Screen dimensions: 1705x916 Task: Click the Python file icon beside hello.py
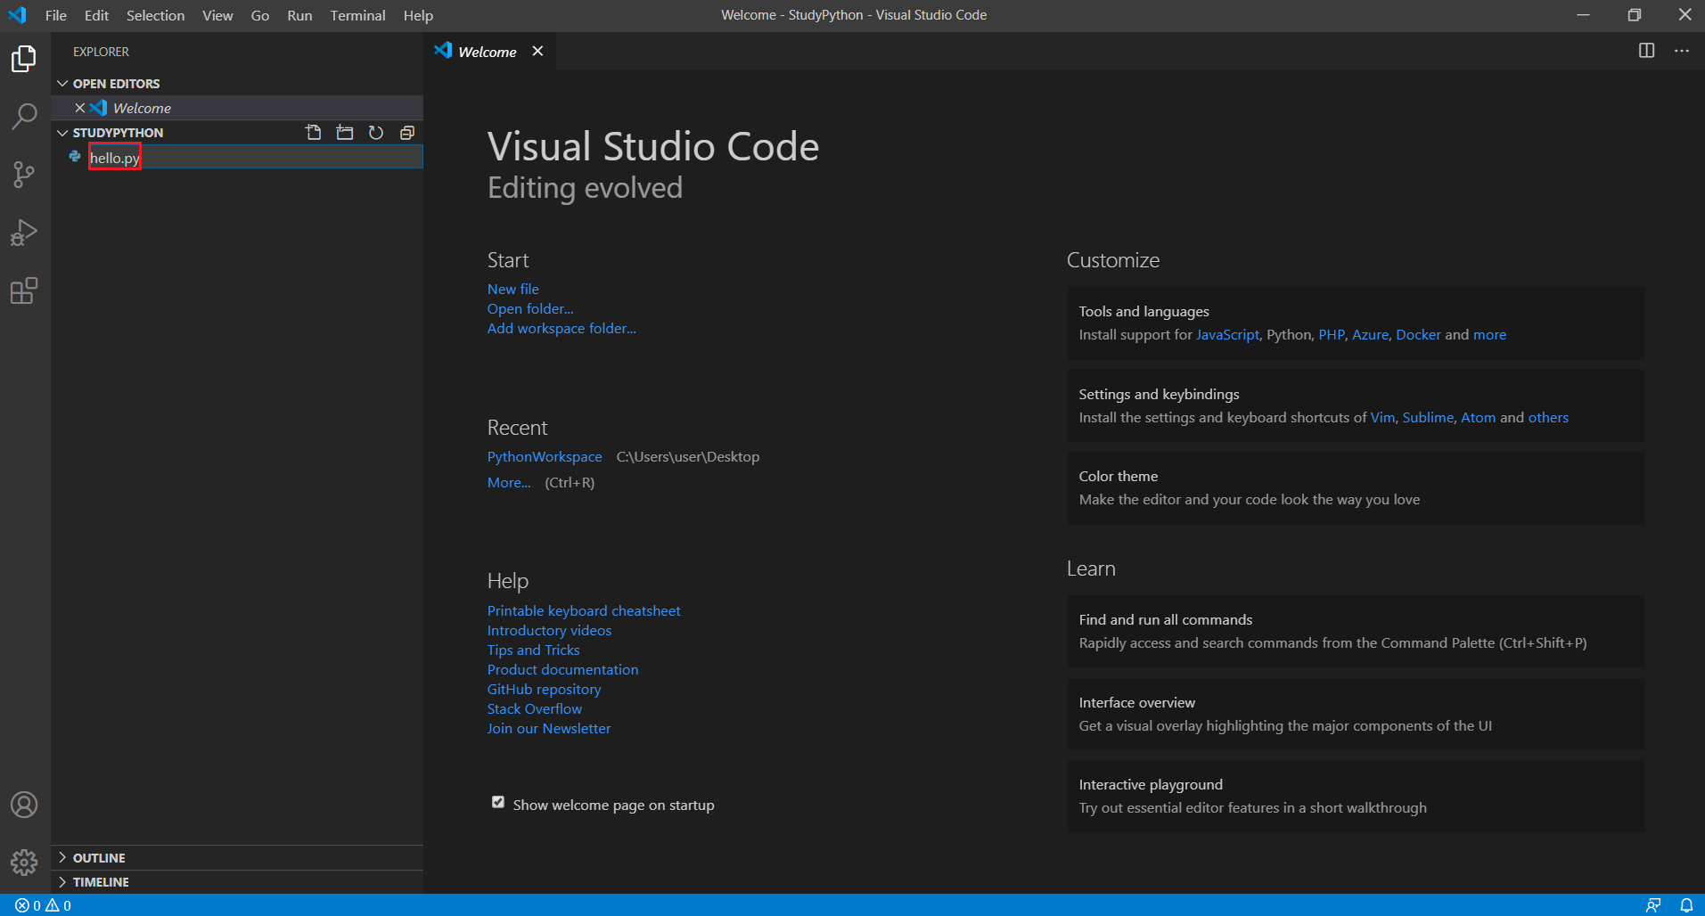point(76,157)
